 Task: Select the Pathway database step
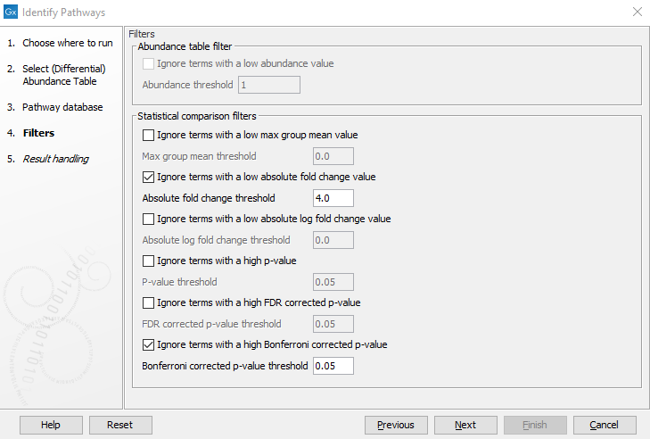pyautogui.click(x=62, y=107)
